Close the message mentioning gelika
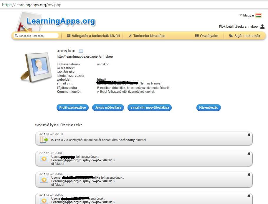The height and width of the screenshot is (204, 268). (x=249, y=175)
